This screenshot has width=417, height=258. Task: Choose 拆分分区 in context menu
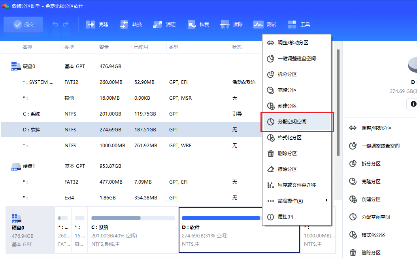(297, 74)
